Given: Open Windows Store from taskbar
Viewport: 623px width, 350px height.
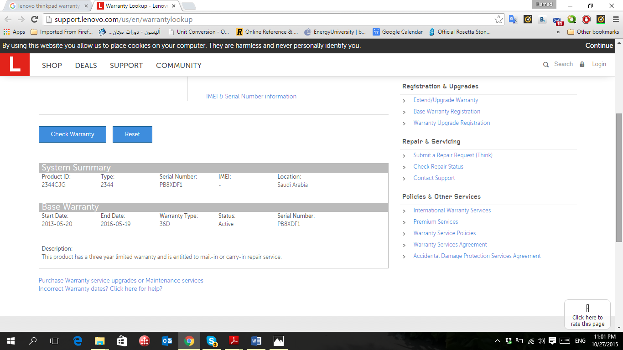Looking at the screenshot, I should [122, 341].
